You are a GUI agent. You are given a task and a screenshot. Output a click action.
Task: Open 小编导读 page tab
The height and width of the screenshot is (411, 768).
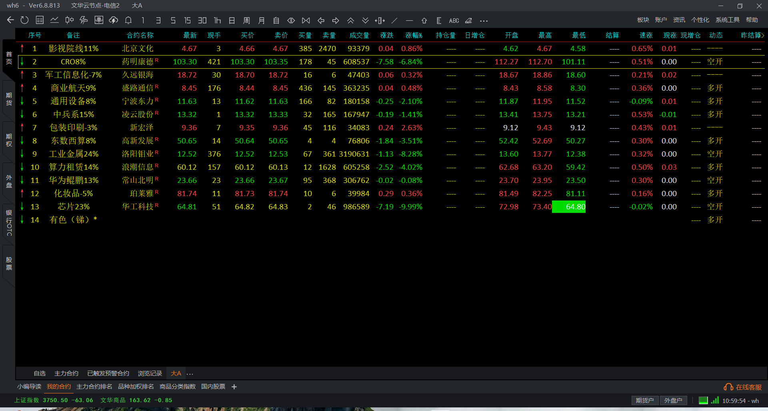pos(29,387)
